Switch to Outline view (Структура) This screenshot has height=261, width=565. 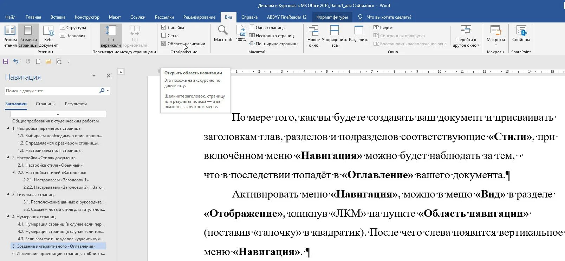pyautogui.click(x=73, y=27)
